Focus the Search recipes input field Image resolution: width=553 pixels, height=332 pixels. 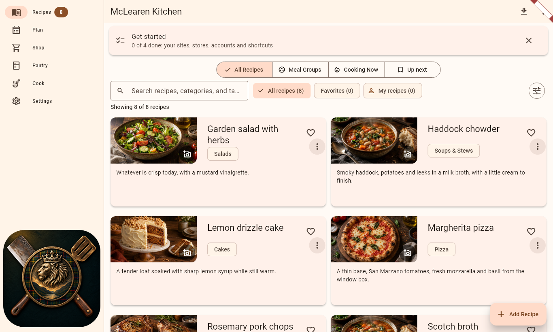click(x=179, y=91)
